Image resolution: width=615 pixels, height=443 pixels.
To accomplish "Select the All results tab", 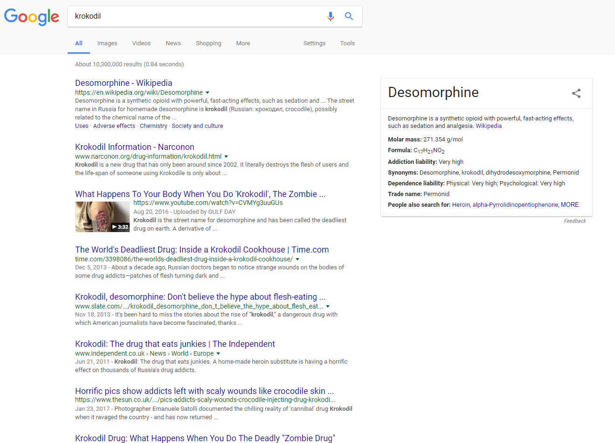I will pyautogui.click(x=79, y=43).
